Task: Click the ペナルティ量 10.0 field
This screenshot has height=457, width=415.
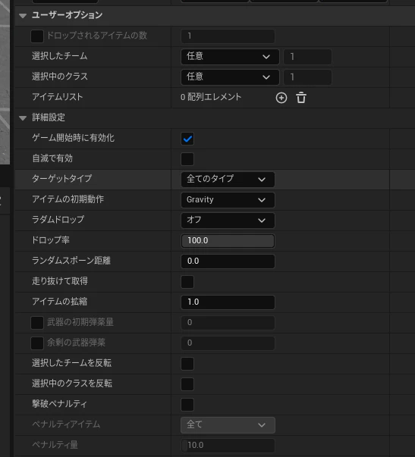Action: click(228, 446)
